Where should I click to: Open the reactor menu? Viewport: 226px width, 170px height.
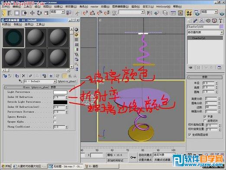point(94,7)
